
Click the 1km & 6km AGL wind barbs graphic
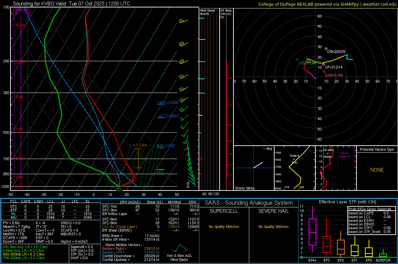pos(179,248)
